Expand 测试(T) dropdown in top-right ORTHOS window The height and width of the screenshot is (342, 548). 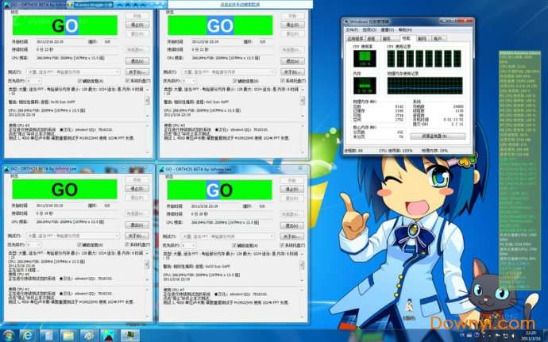tap(228, 72)
